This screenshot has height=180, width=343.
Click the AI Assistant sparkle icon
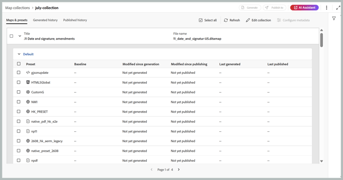click(x=295, y=8)
